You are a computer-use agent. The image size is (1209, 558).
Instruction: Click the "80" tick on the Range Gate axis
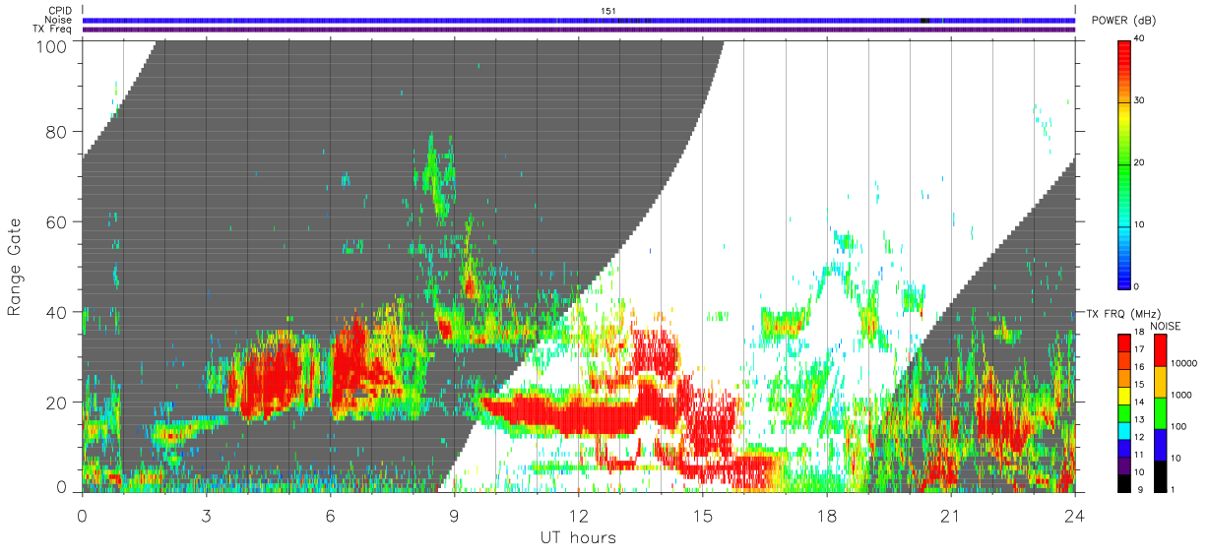57,132
